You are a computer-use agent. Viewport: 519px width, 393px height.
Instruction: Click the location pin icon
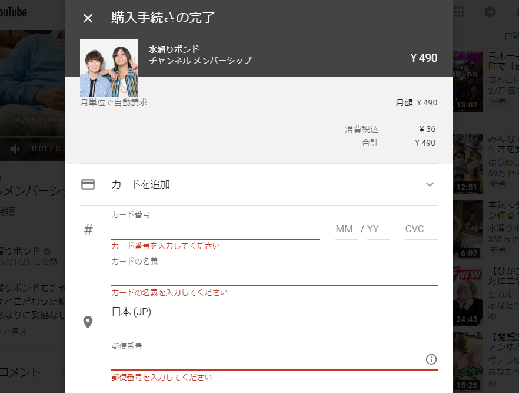[x=88, y=322]
